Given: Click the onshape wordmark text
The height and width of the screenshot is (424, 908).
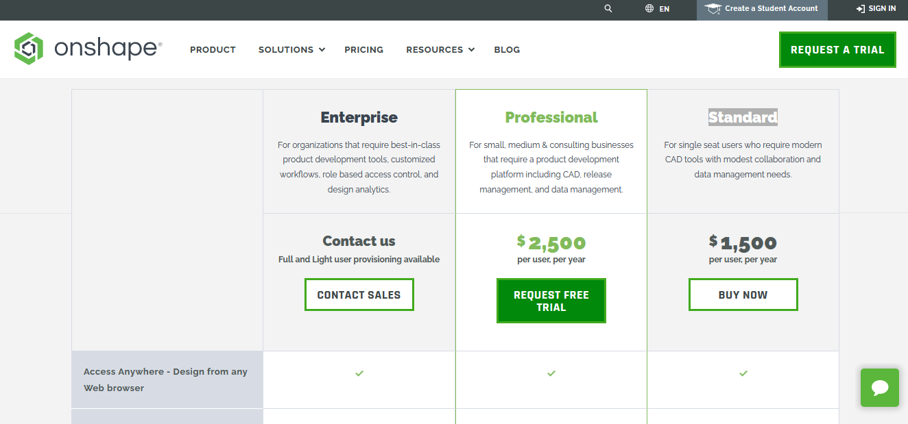Looking at the screenshot, I should click(108, 49).
